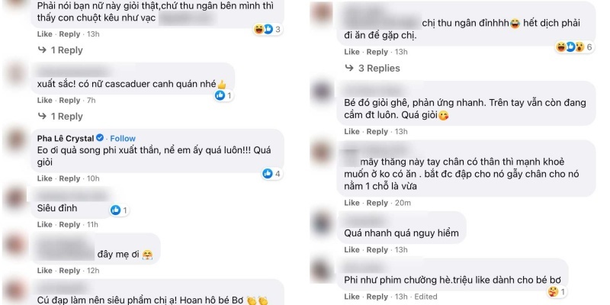Like the "Siêu đỉnh" comment

pos(45,224)
